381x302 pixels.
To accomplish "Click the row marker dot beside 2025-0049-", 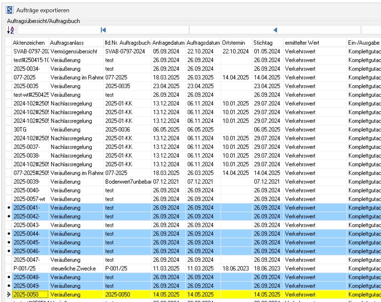I will point(9,286).
